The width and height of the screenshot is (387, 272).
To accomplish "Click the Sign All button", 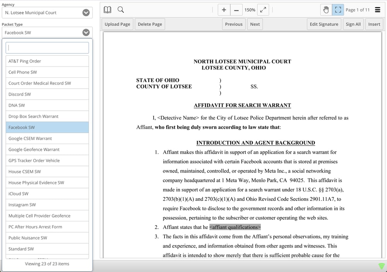I will tap(353, 24).
